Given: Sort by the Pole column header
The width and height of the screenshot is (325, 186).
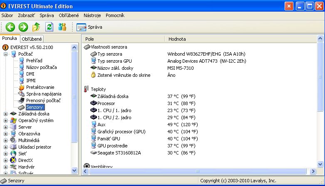Looking at the screenshot, I should tap(124, 39).
